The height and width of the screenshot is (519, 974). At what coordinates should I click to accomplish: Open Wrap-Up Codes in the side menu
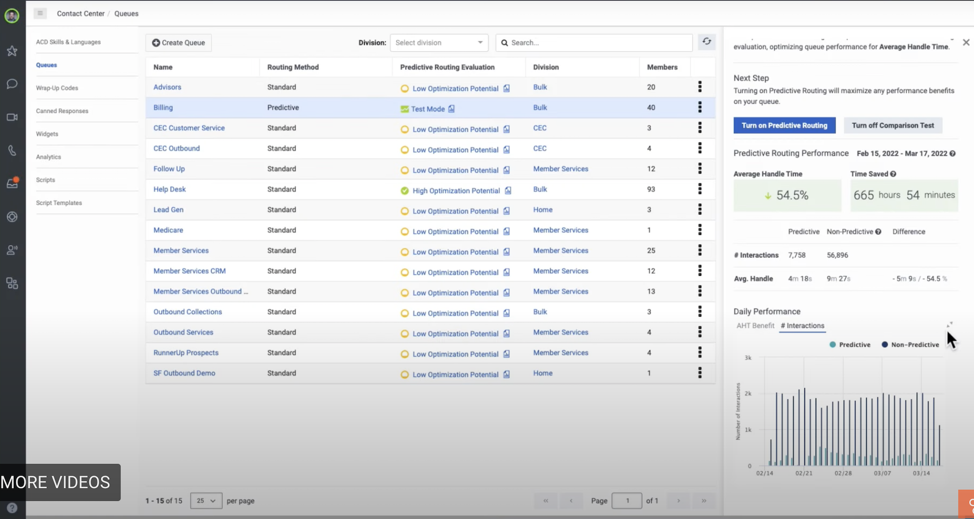point(57,88)
